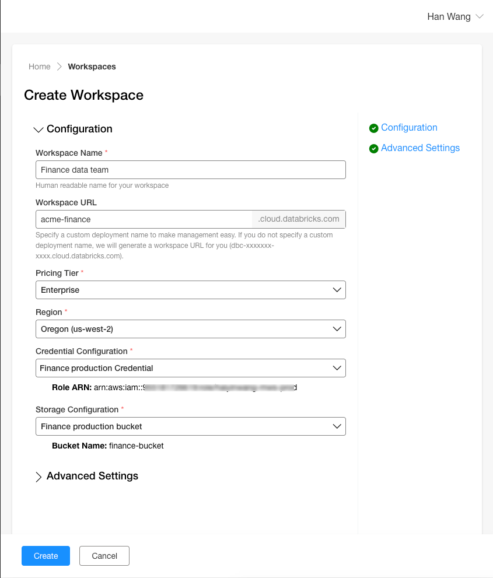
Task: Open the Storage Configuration dropdown
Action: click(190, 426)
